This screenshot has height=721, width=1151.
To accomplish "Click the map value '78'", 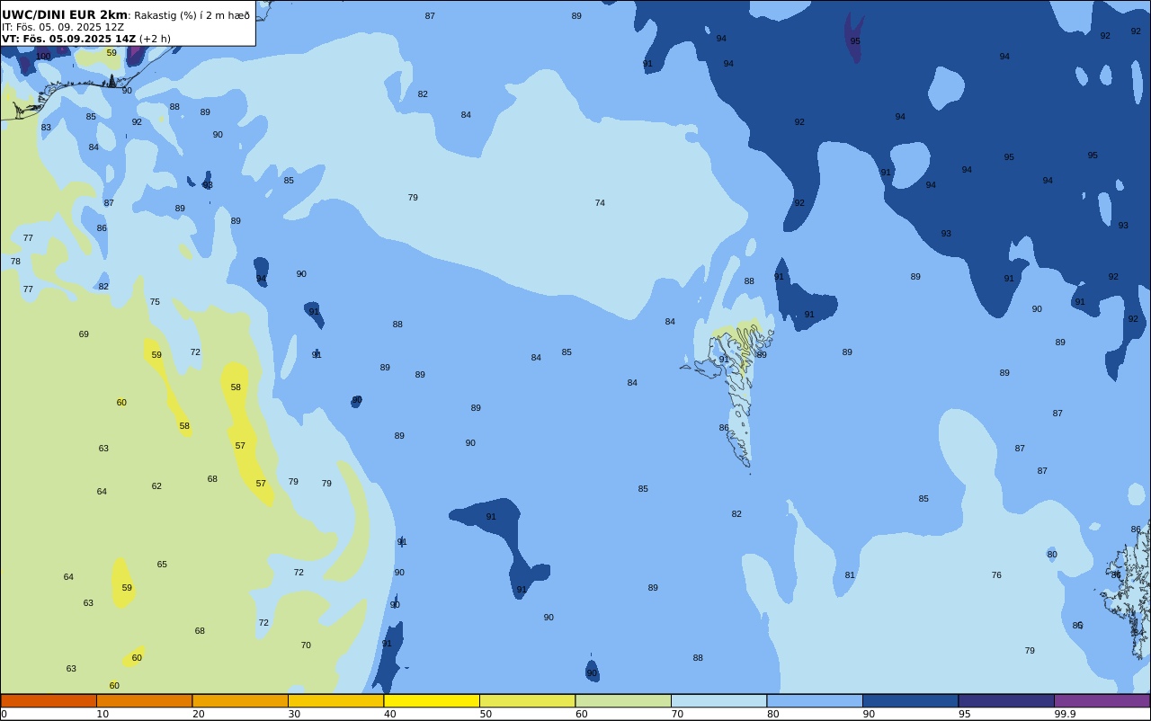I will tap(15, 262).
